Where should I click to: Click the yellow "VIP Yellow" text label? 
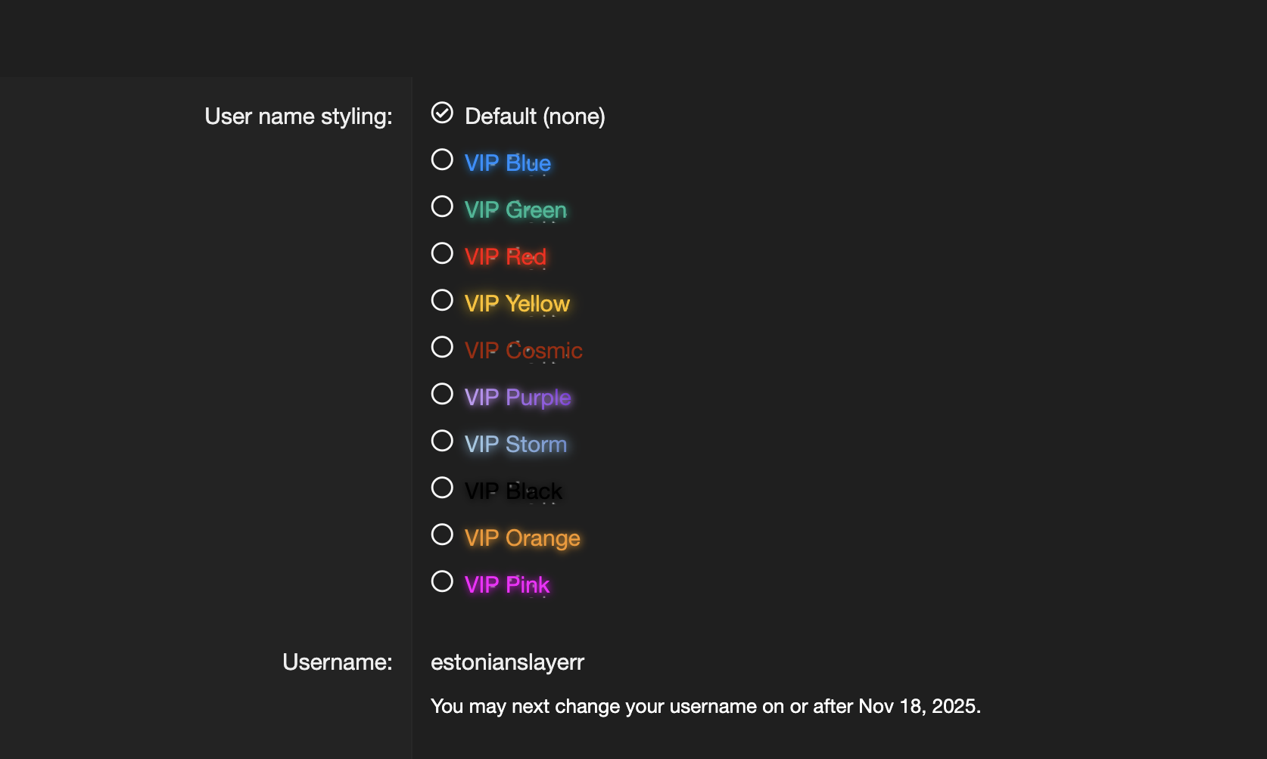tap(517, 304)
